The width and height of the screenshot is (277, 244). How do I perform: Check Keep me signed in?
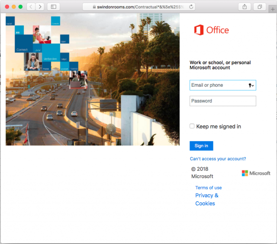click(192, 126)
